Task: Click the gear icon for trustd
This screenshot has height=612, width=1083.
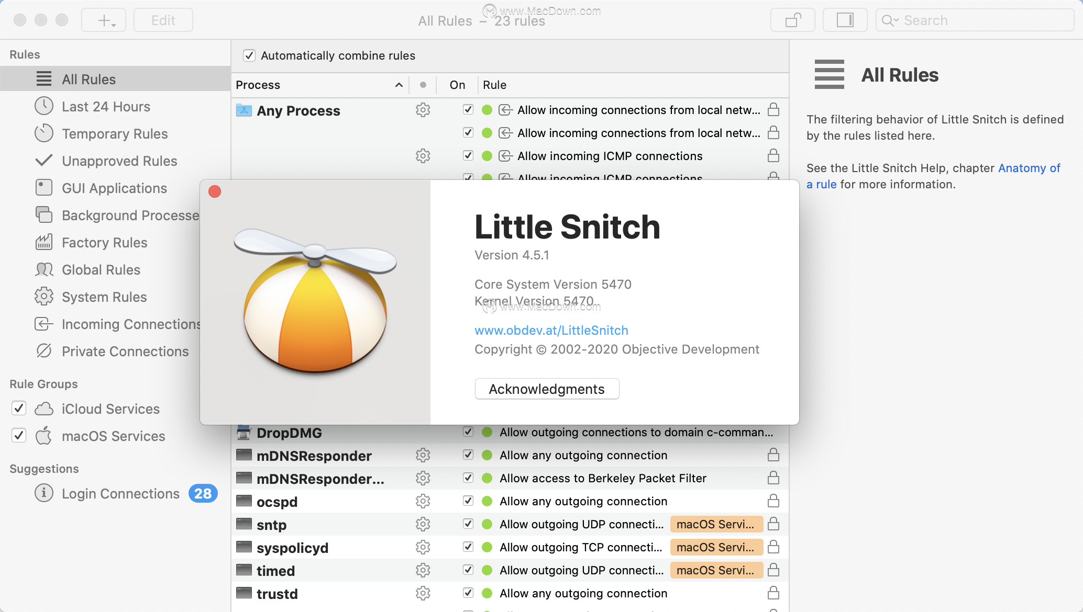Action: click(x=423, y=593)
